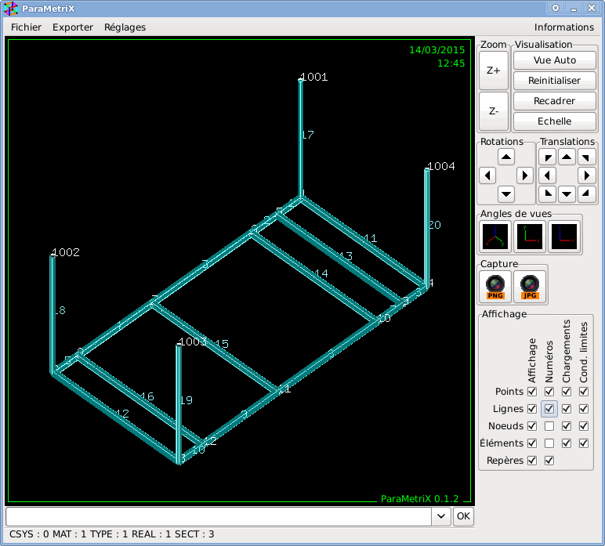Translate the view toward the lower-right diagonal

tap(586, 194)
